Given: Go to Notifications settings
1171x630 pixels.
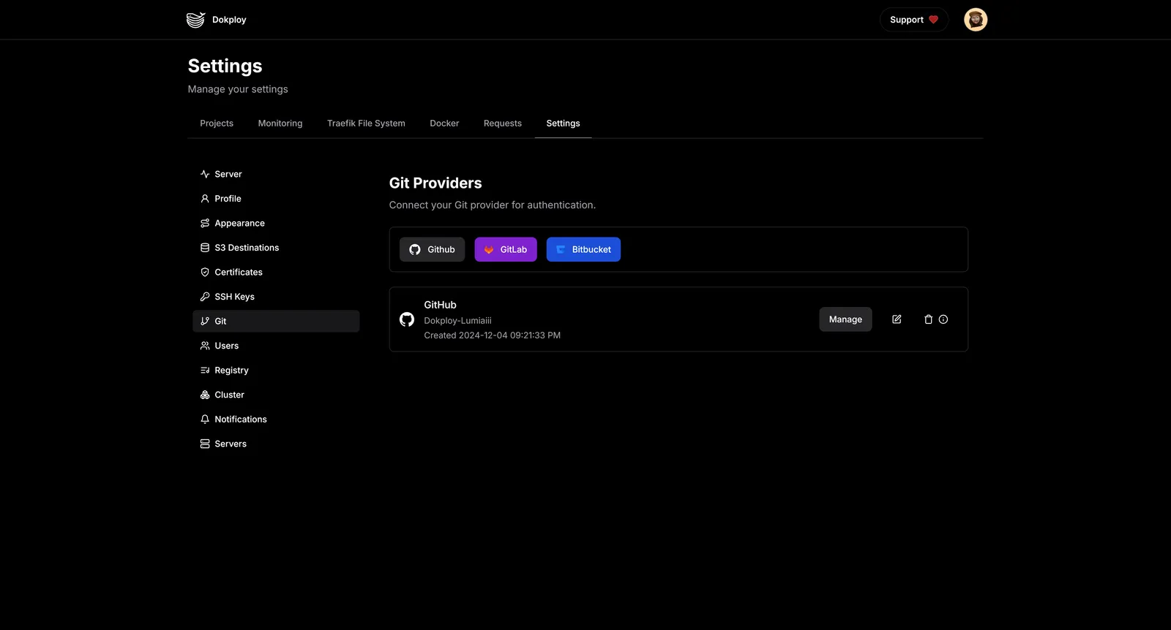Looking at the screenshot, I should 240,420.
